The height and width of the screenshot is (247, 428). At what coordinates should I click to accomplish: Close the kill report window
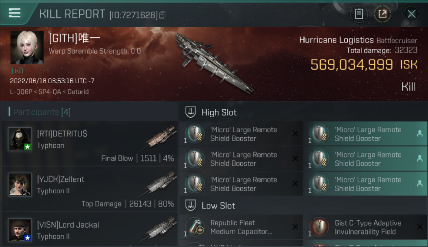tap(411, 14)
